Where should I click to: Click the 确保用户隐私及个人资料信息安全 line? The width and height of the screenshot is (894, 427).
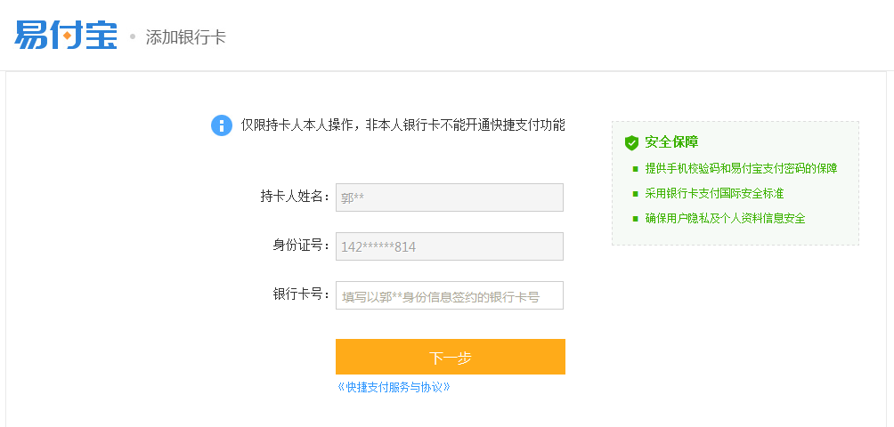tap(725, 218)
